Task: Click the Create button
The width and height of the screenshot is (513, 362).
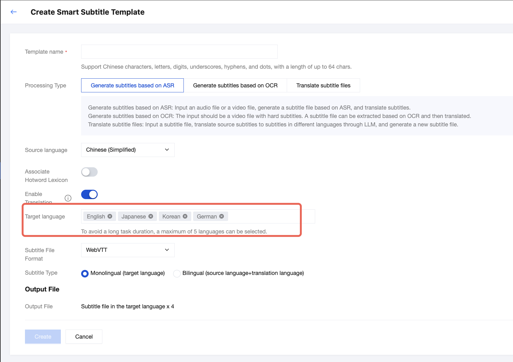Action: pyautogui.click(x=43, y=337)
